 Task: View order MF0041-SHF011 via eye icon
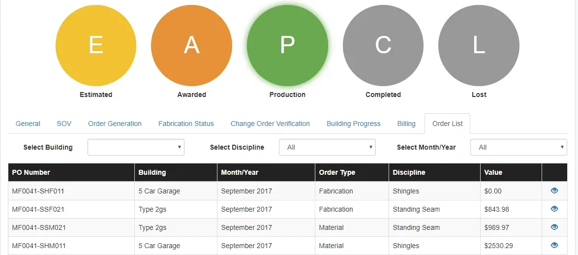pyautogui.click(x=554, y=191)
